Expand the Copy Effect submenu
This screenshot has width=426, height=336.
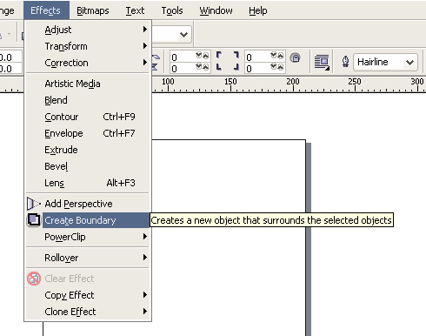(x=145, y=295)
